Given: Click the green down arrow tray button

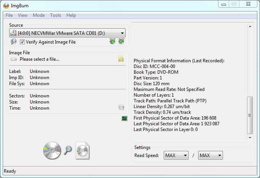Looking at the screenshot, I should click(x=121, y=42).
